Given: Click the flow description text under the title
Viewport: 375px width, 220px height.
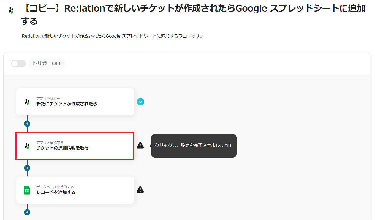Looking at the screenshot, I should click(112, 36).
